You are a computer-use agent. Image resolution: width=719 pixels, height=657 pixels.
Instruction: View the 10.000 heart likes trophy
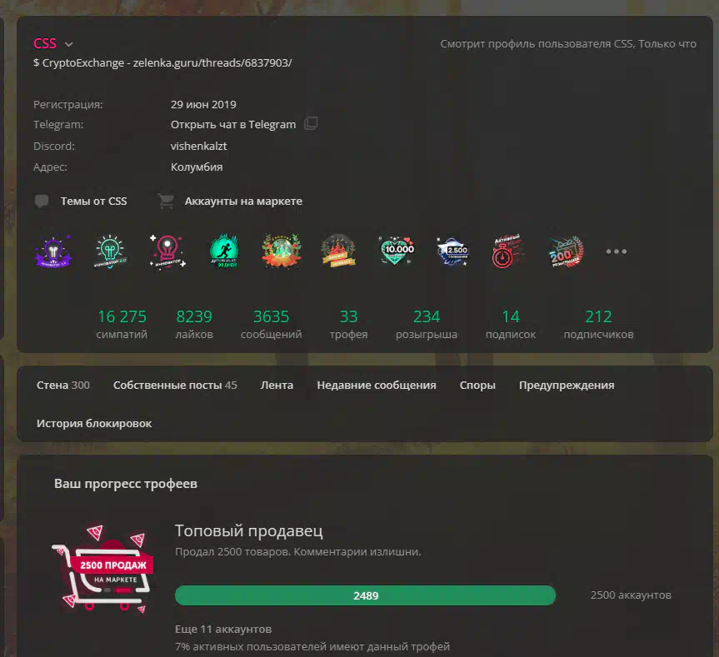tap(397, 251)
